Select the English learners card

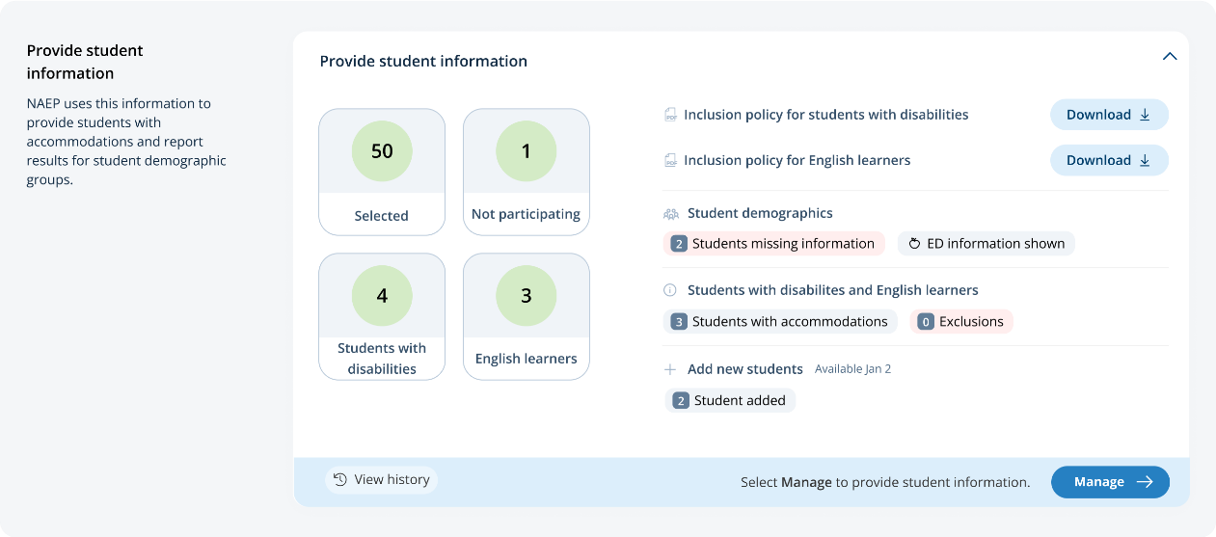[x=526, y=316]
